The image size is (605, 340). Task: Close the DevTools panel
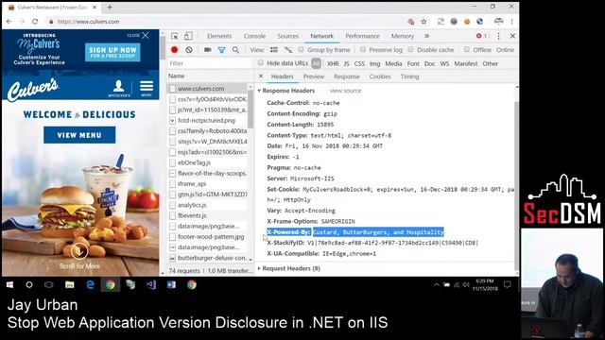tap(512, 36)
